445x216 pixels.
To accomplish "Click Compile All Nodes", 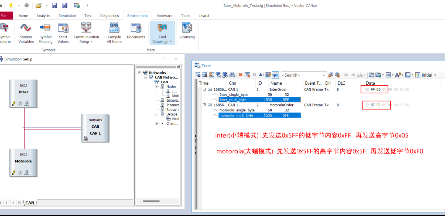I will click(x=114, y=33).
